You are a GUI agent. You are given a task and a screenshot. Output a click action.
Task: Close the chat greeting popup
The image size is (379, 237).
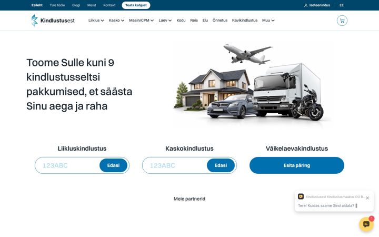[x=367, y=198]
